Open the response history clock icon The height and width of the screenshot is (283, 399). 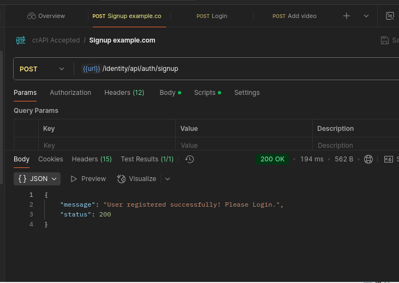point(189,159)
